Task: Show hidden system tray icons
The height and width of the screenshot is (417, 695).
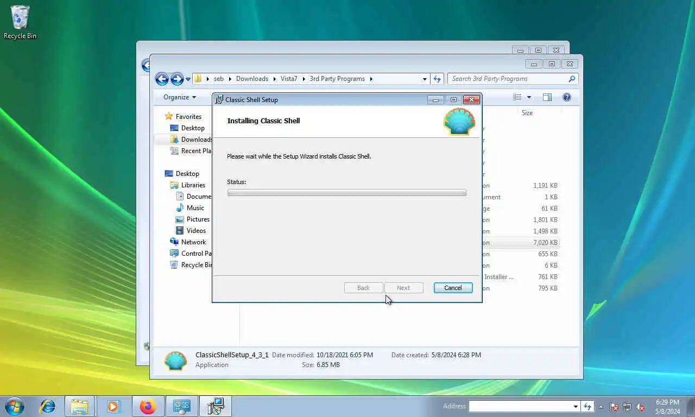Action: click(601, 407)
